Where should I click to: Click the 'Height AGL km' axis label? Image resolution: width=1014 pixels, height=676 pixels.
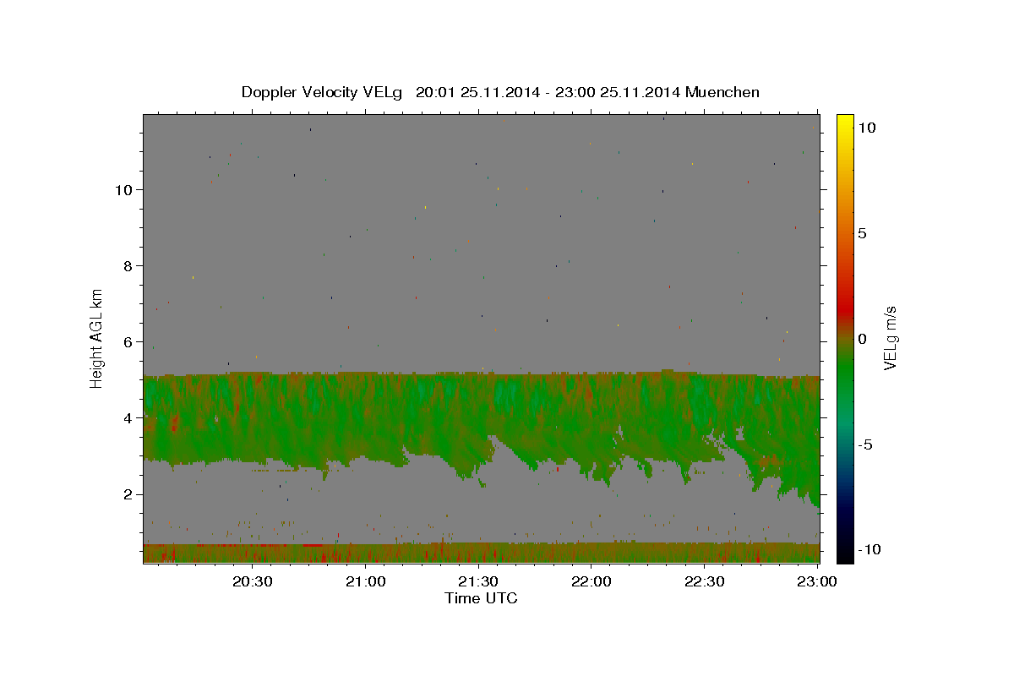[x=97, y=337]
